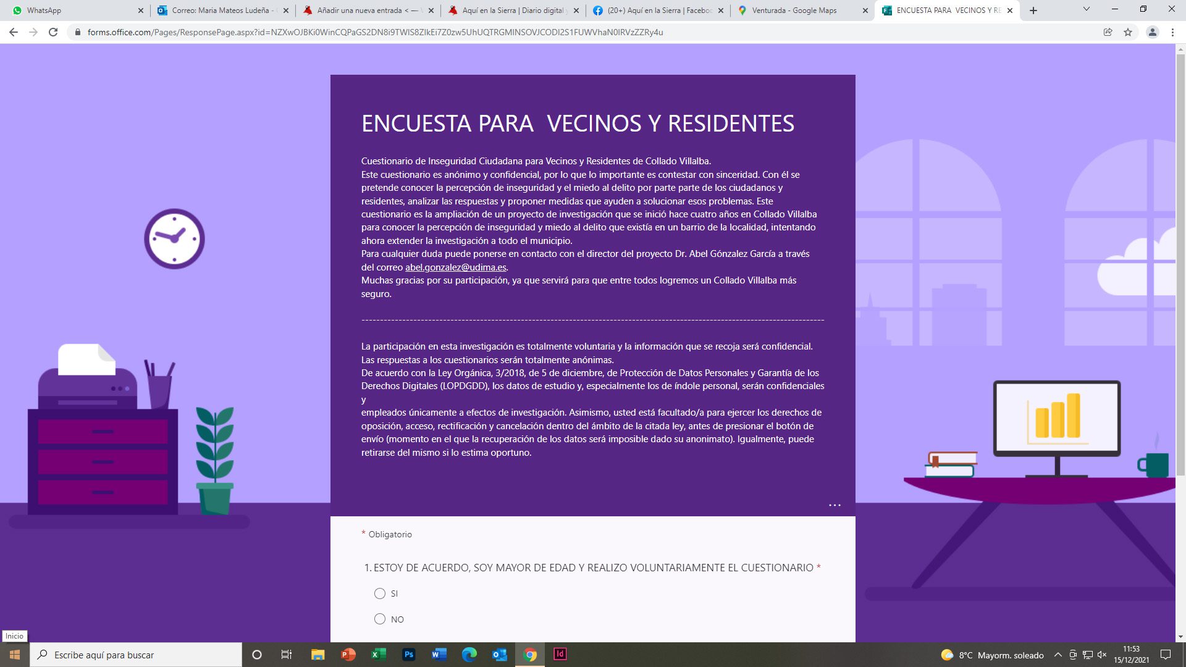The width and height of the screenshot is (1186, 667).
Task: Open Excel from the taskbar
Action: pos(378,655)
